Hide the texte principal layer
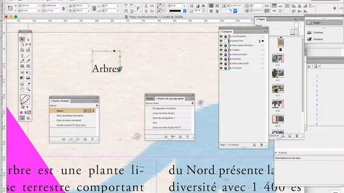The image size is (344, 193). tap(221, 55)
